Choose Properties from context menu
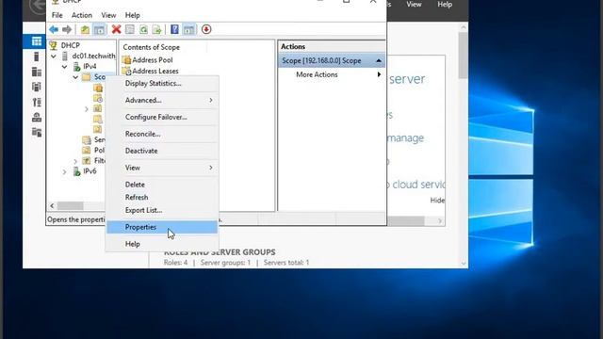 (162, 227)
